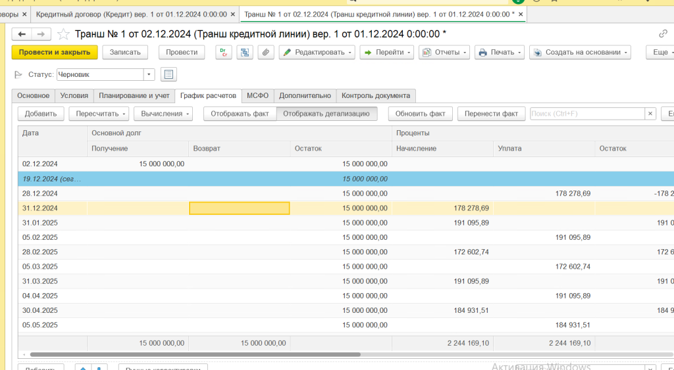Screen dimensions: 674x370
Task: Clear the search field with the x
Action: [x=650, y=114]
